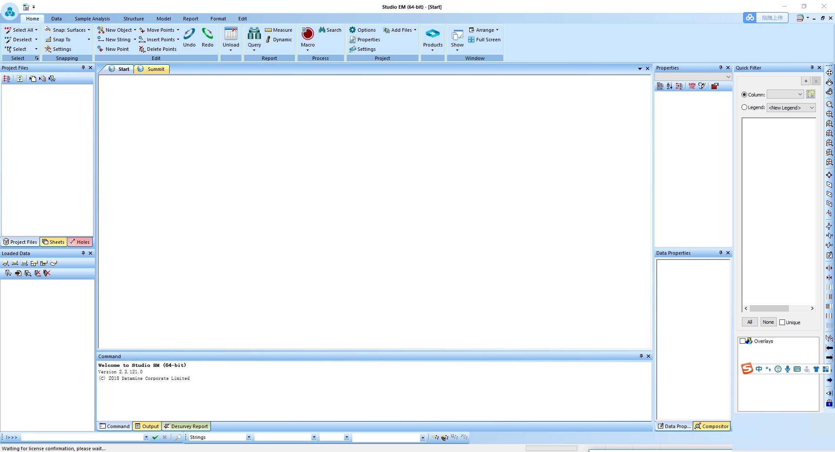
Task: Switch to the Structure ribbon tab
Action: 134,19
